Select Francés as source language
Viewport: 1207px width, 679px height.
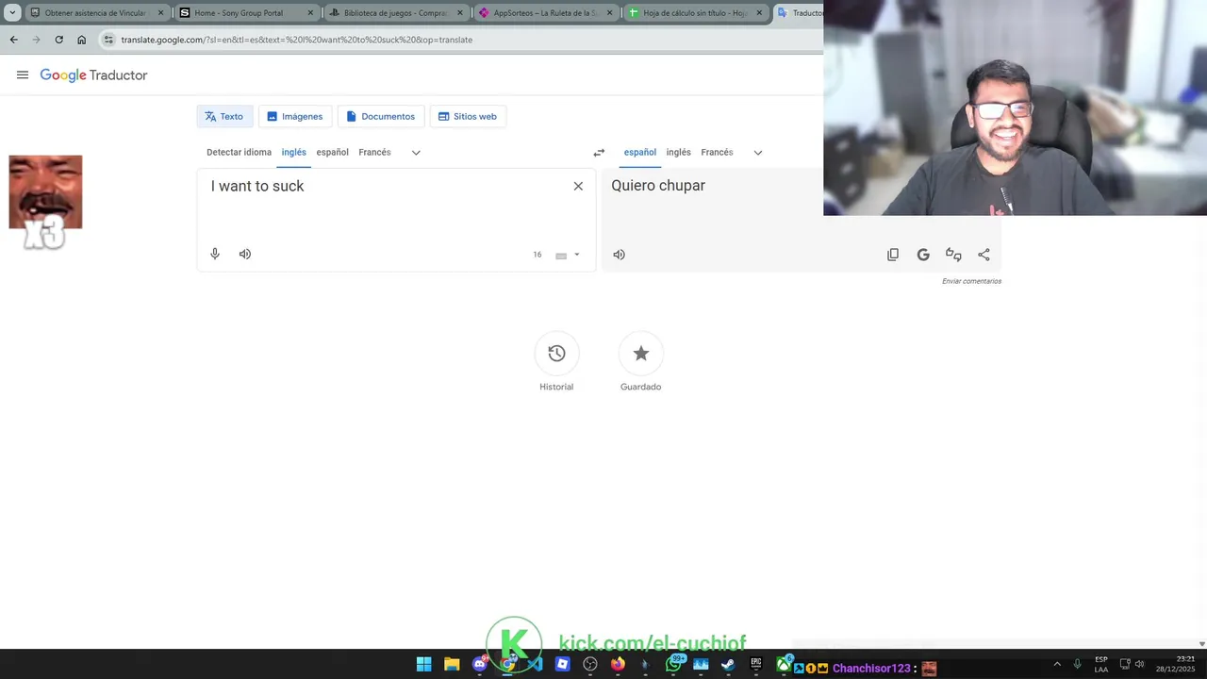tap(374, 152)
